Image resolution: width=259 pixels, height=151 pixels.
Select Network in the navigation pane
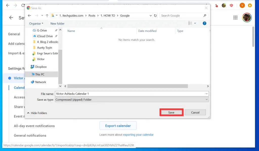click(40, 82)
